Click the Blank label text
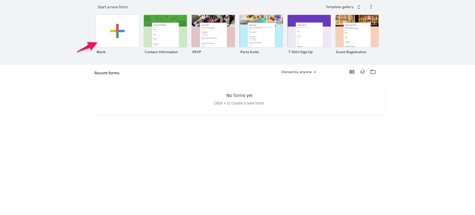475x215 pixels. [x=101, y=52]
